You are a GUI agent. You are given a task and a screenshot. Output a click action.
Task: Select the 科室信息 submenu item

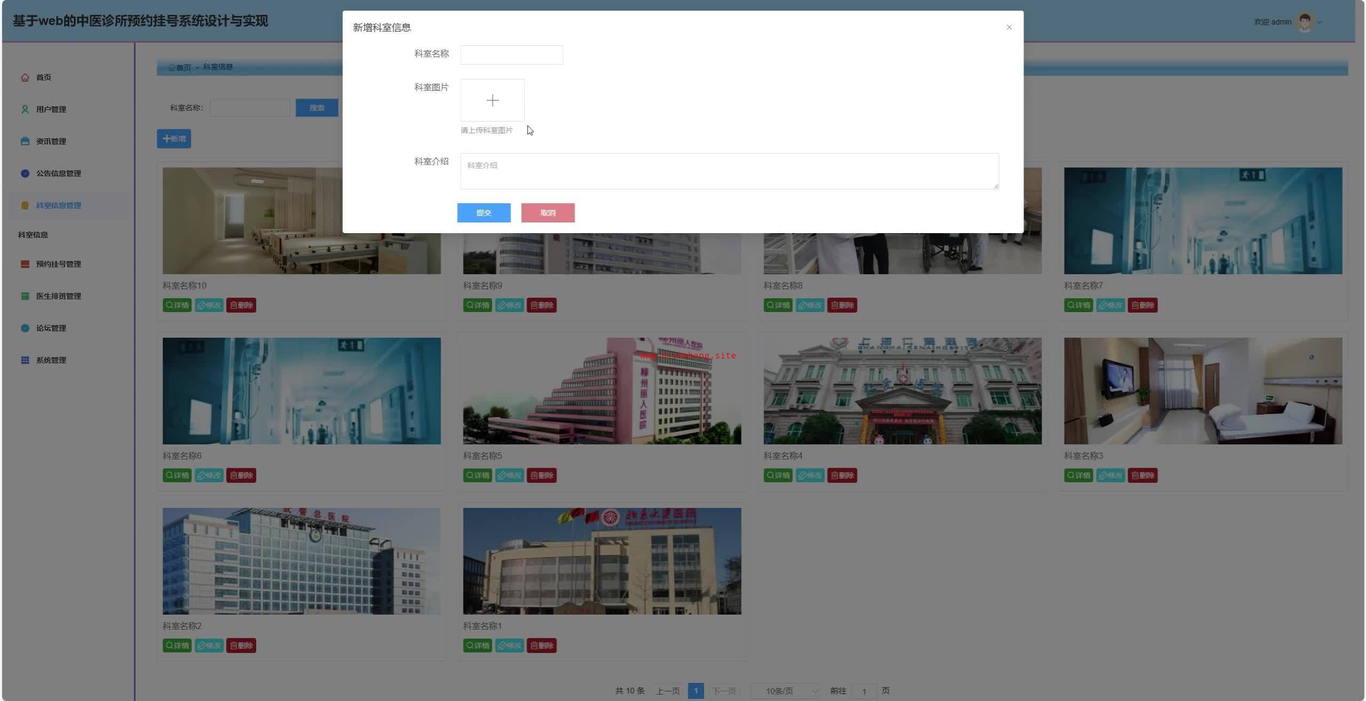tap(33, 235)
